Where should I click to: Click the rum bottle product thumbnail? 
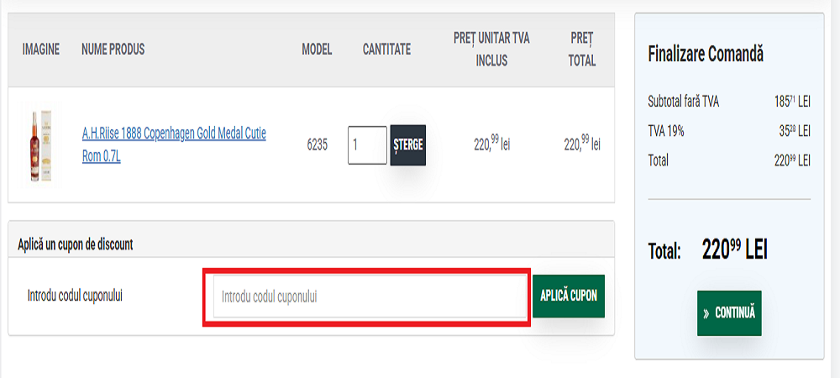point(41,144)
